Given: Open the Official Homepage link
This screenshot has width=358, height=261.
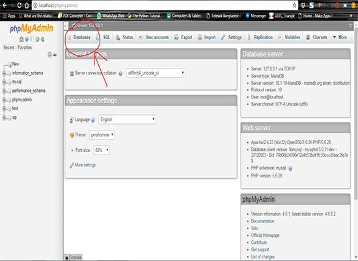Looking at the screenshot, I should (x=265, y=235).
